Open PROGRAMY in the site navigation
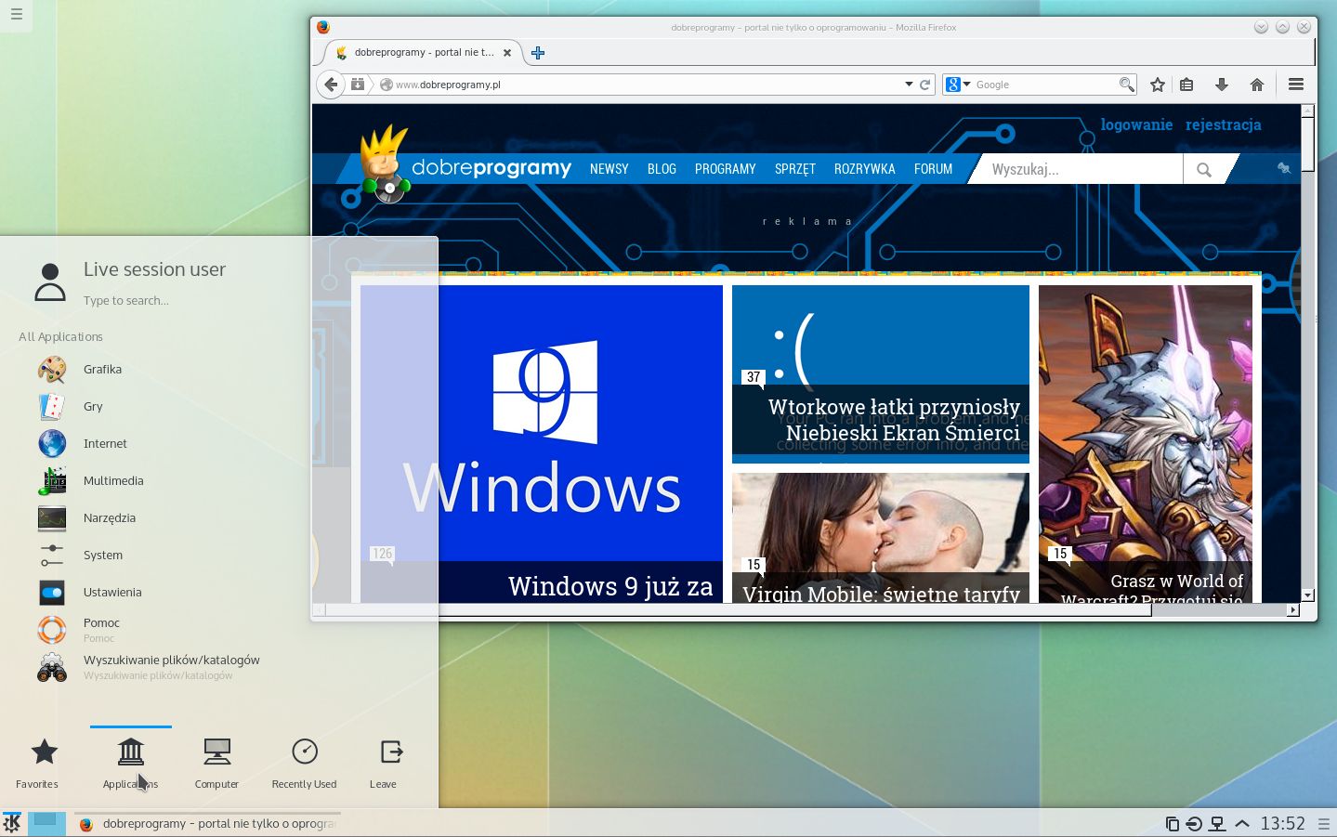Image resolution: width=1337 pixels, height=837 pixels. 726,169
